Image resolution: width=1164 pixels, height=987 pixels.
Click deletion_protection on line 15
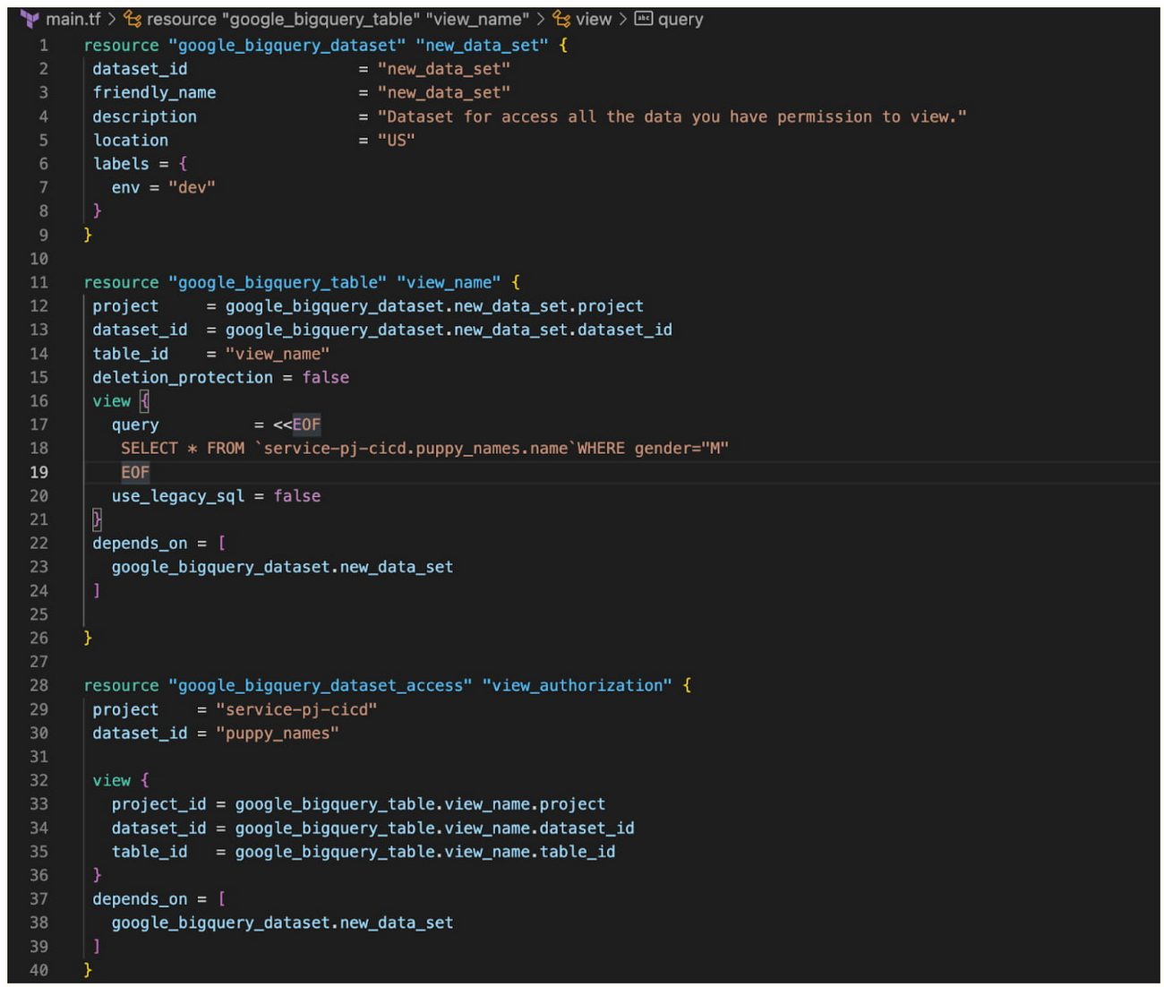point(183,377)
